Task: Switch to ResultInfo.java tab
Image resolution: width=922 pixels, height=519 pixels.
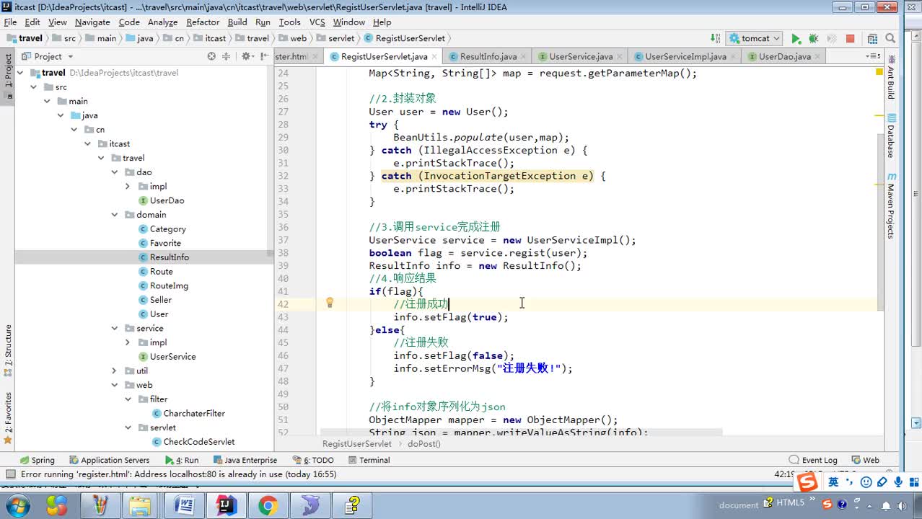Action: click(x=488, y=56)
